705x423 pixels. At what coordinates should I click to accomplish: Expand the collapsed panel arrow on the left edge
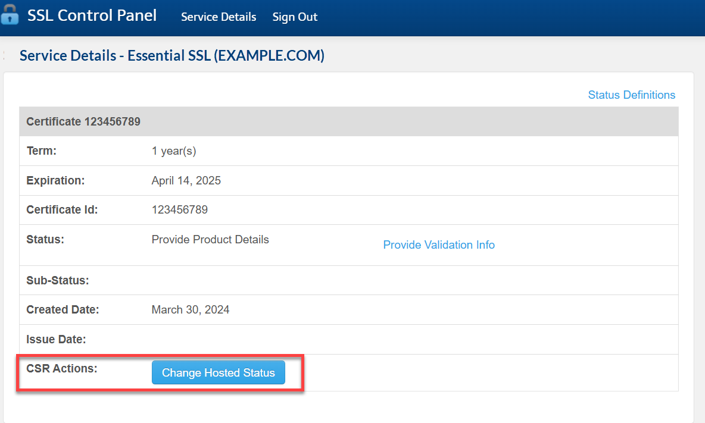click(x=2, y=55)
